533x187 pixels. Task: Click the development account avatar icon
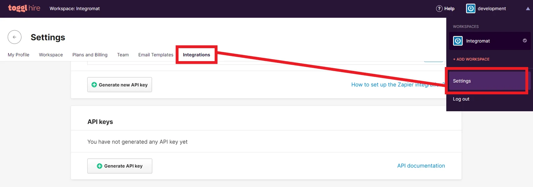(471, 9)
